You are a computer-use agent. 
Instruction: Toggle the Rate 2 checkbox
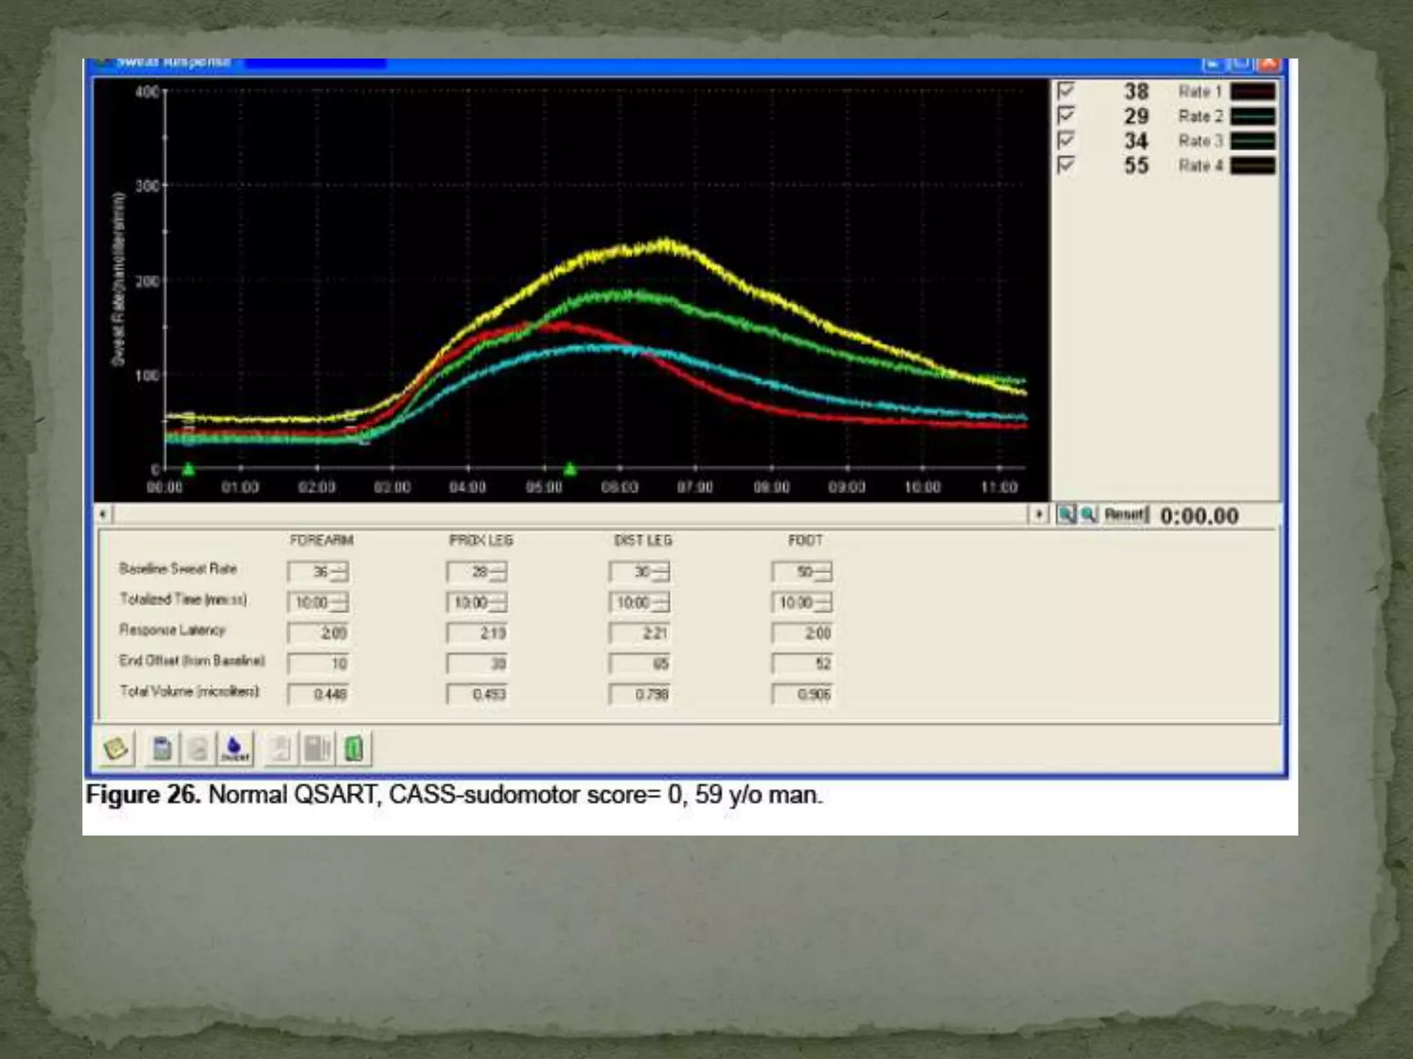click(x=1066, y=115)
